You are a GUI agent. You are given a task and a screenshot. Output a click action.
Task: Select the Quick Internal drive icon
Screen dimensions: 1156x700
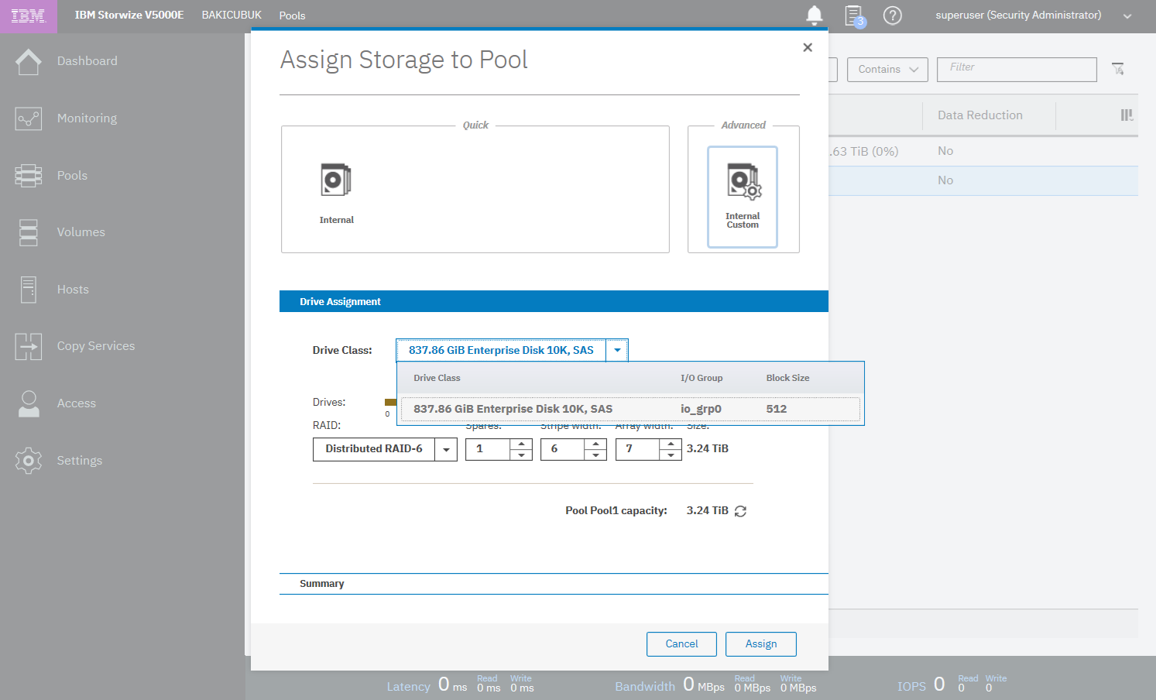pyautogui.click(x=336, y=180)
